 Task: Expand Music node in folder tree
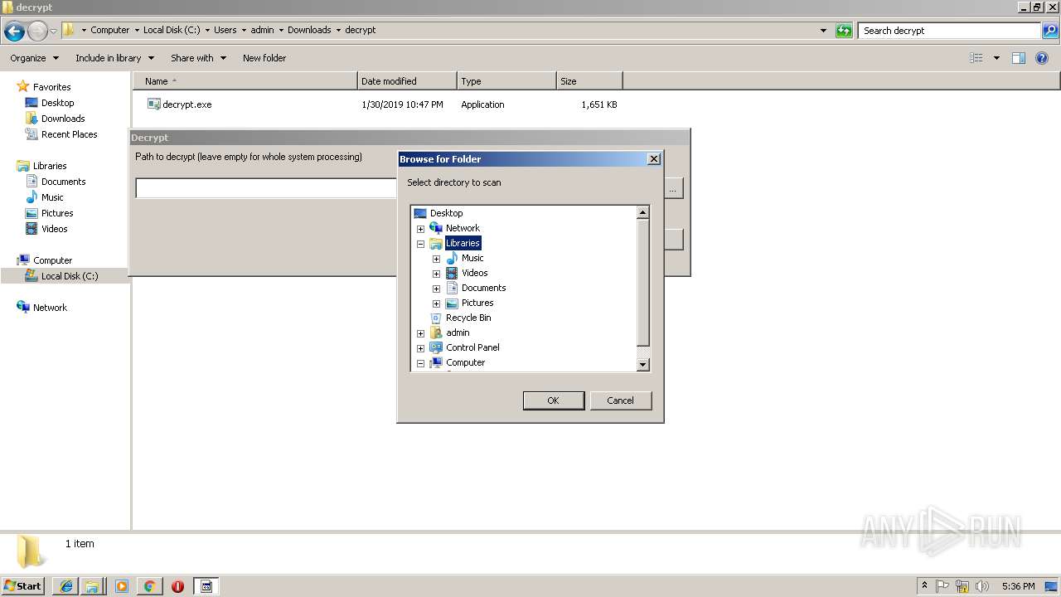click(x=436, y=259)
